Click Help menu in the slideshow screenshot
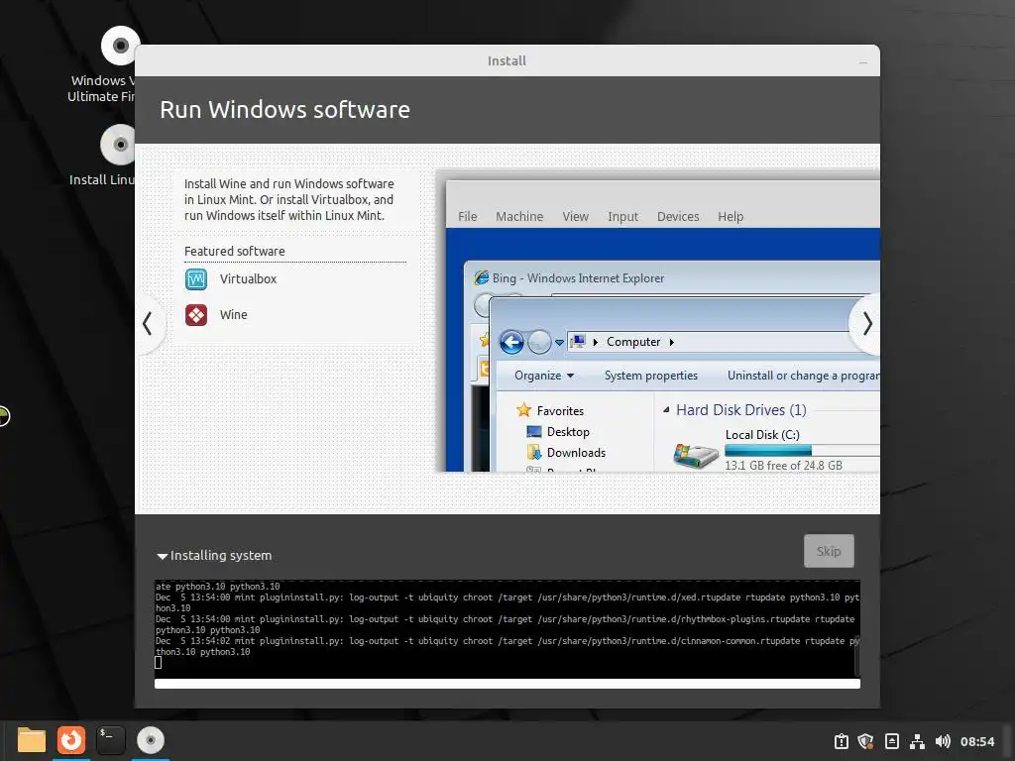The width and height of the screenshot is (1015, 761). (731, 217)
